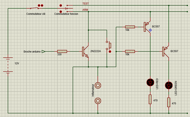Viewport: 190px width, 117px height.
Task: Select the 12V battery symbol
Action: (x=8, y=65)
